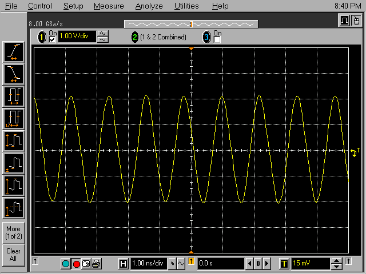Open the Measure menu
The height and width of the screenshot is (274, 366).
[x=109, y=6]
